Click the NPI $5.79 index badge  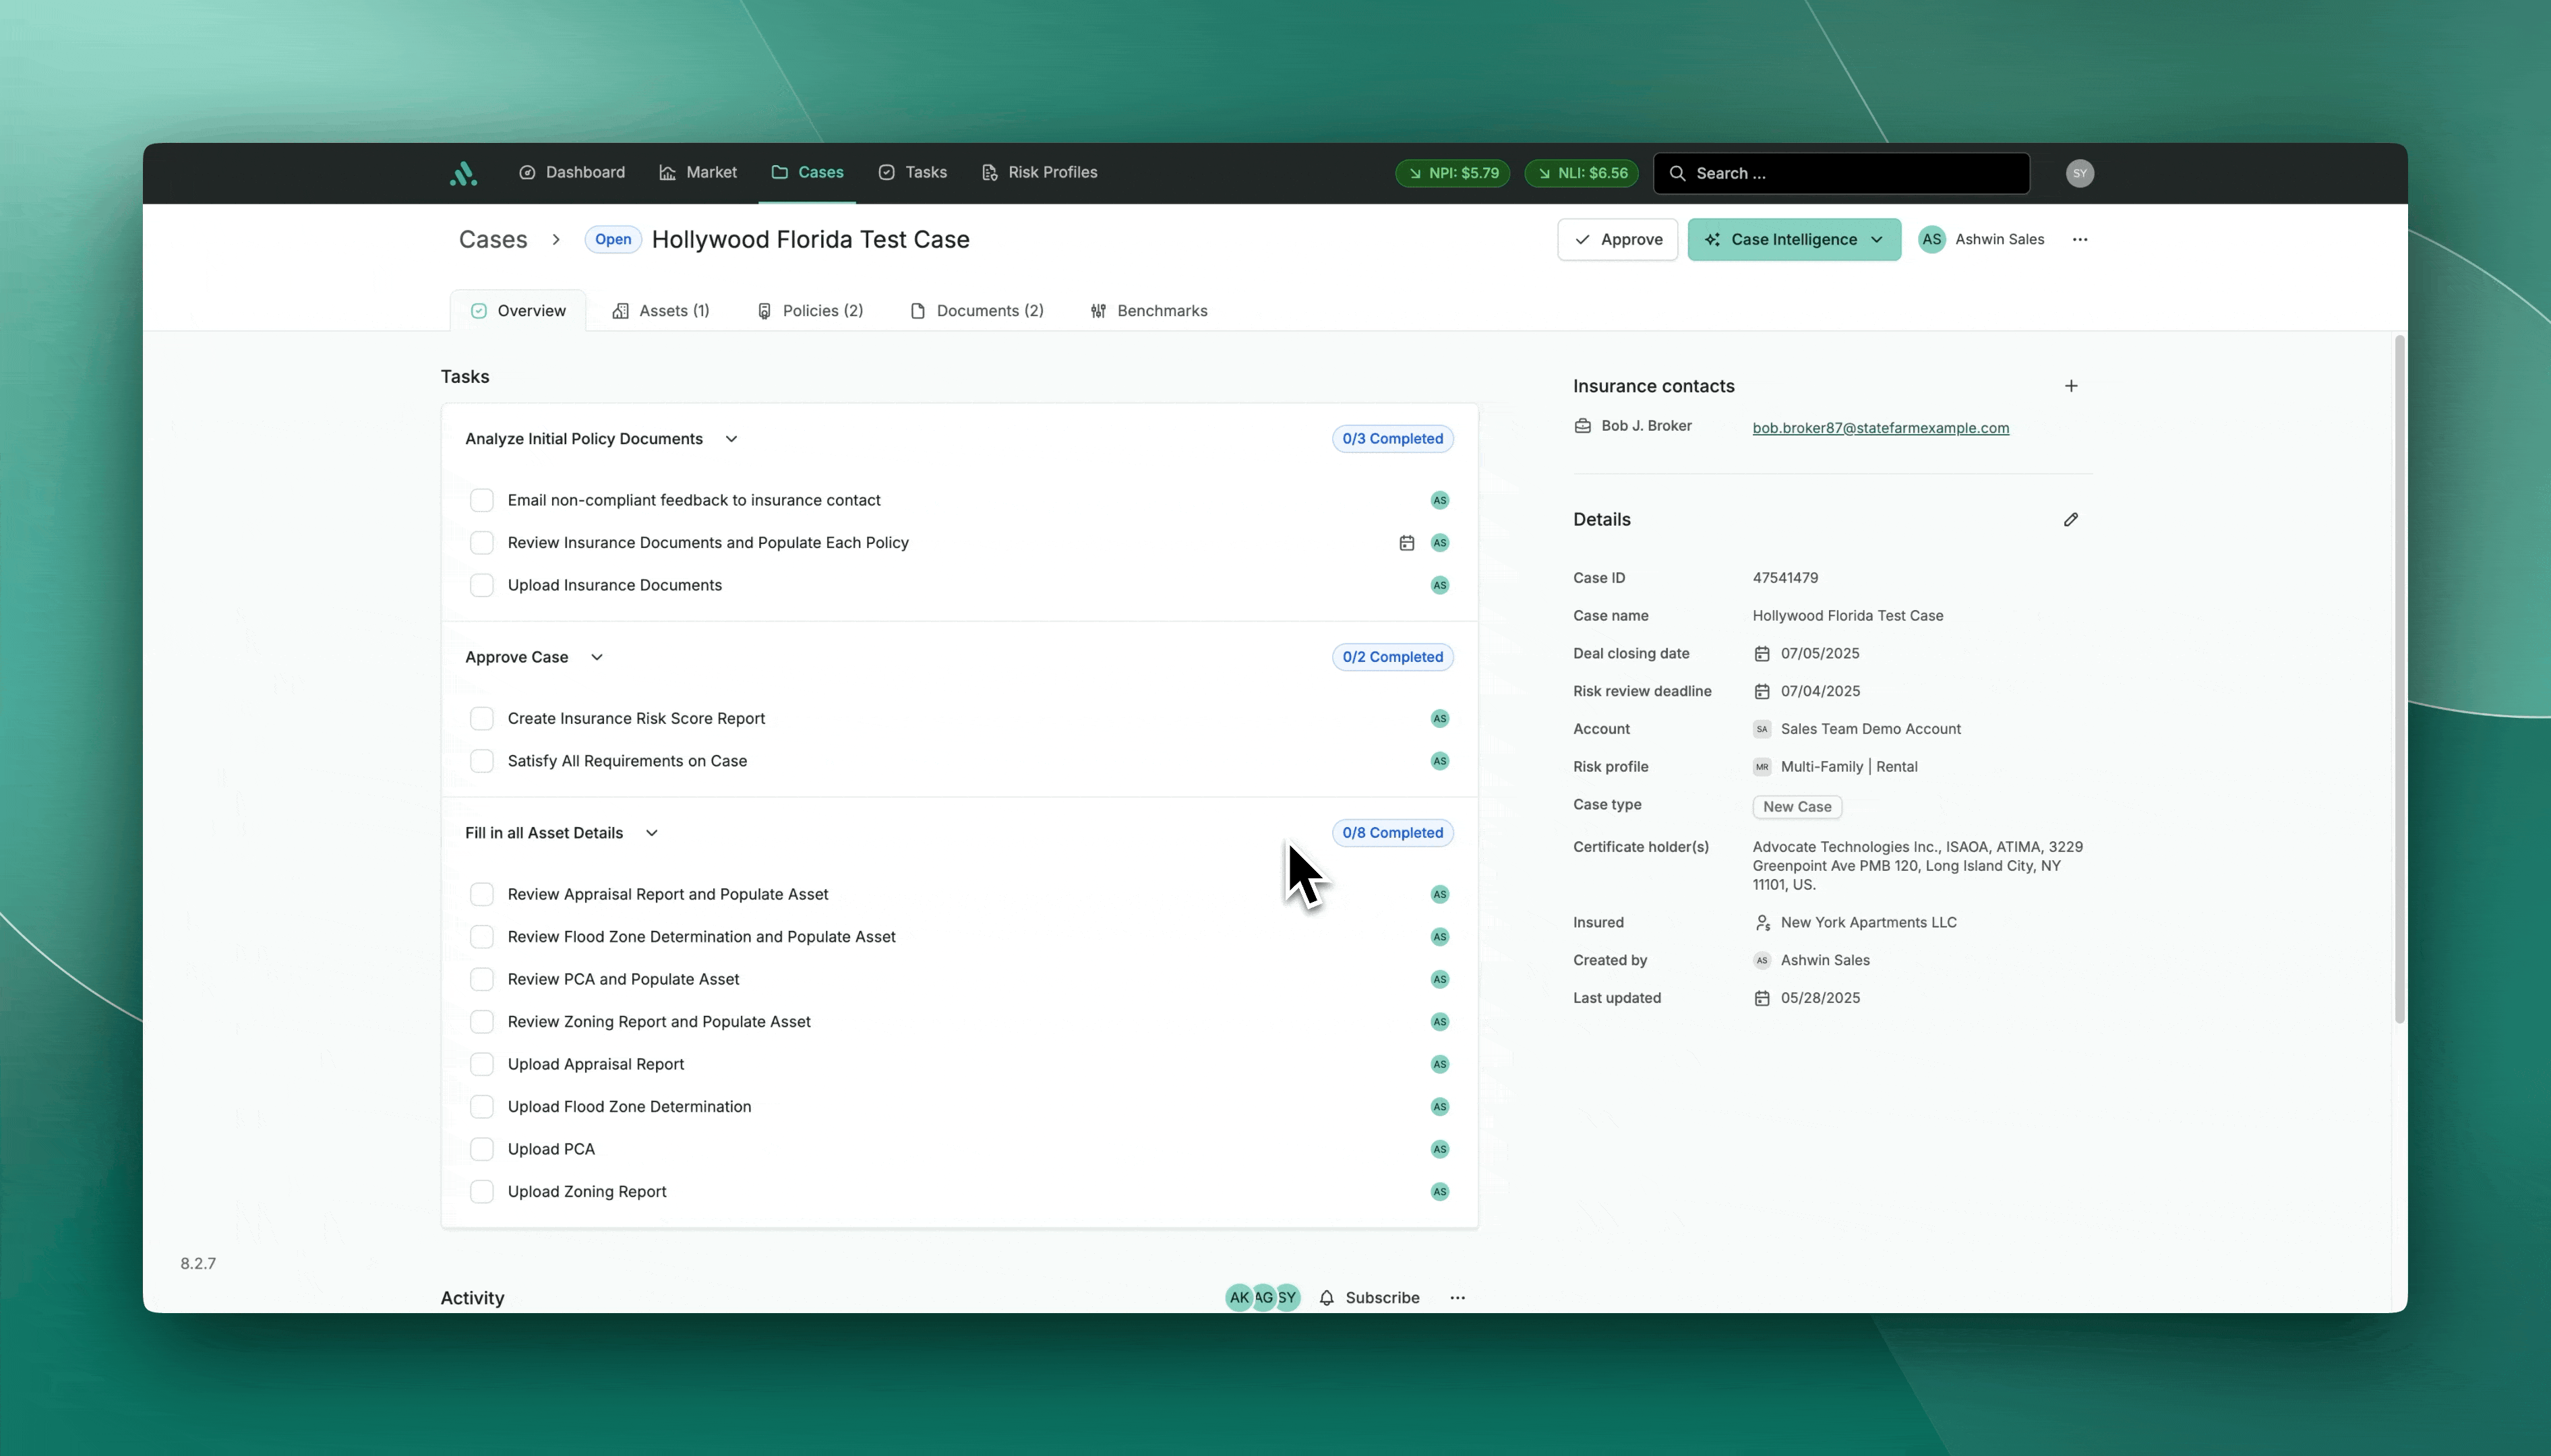tap(1452, 173)
